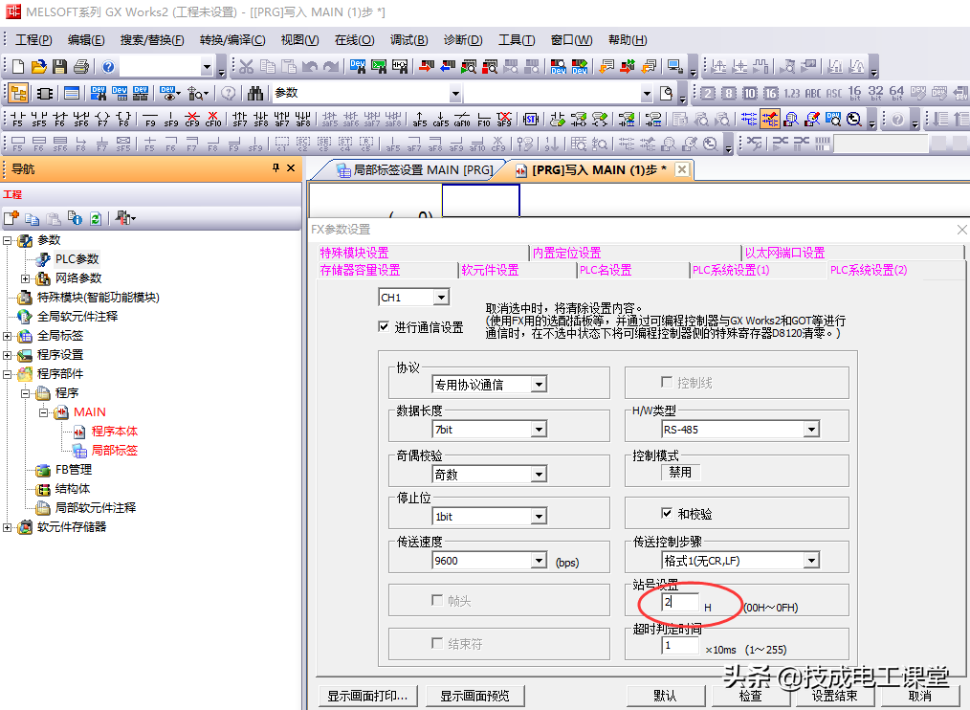This screenshot has height=710, width=970.
Task: Uncheck the 进行通信设置 checkbox
Action: click(x=384, y=327)
